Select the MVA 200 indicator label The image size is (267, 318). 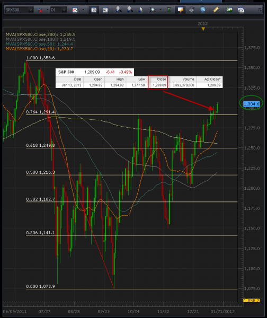pos(41,34)
